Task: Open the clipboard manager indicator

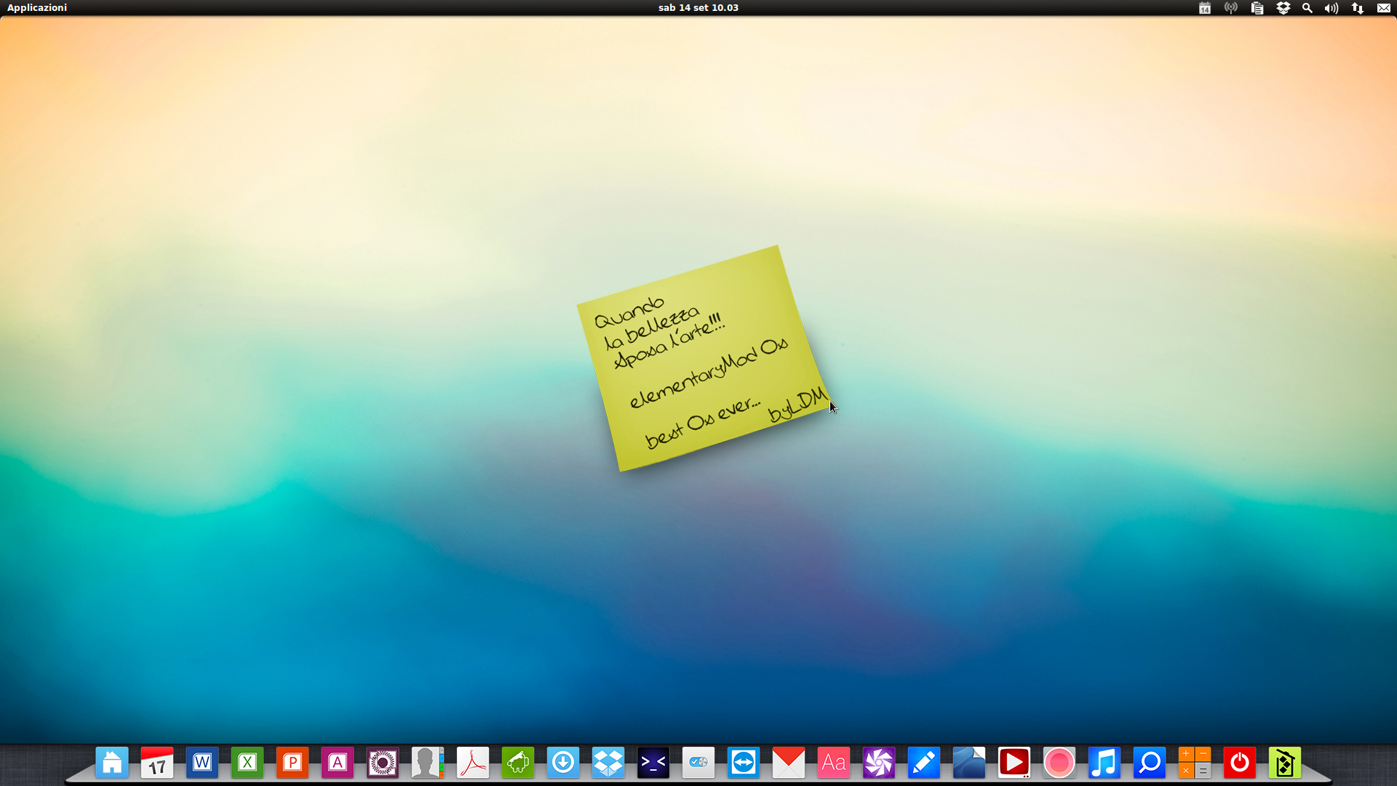Action: [x=1257, y=8]
